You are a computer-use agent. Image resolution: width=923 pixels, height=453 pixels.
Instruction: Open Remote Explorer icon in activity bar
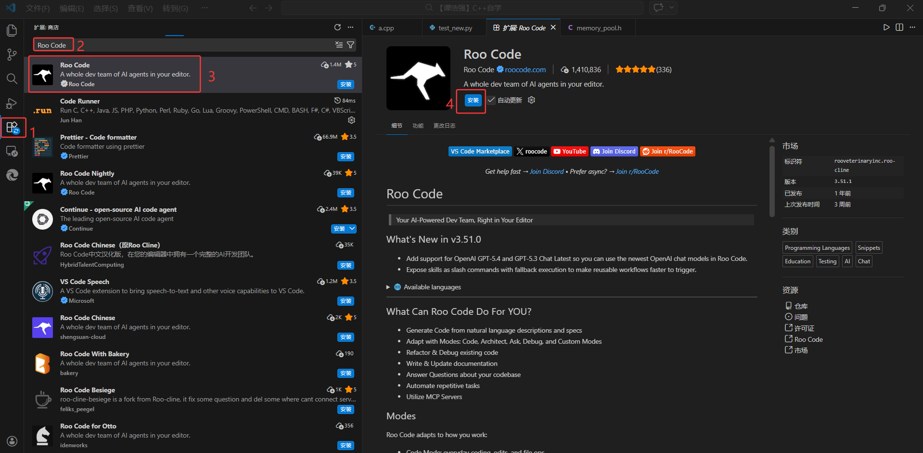pyautogui.click(x=12, y=151)
